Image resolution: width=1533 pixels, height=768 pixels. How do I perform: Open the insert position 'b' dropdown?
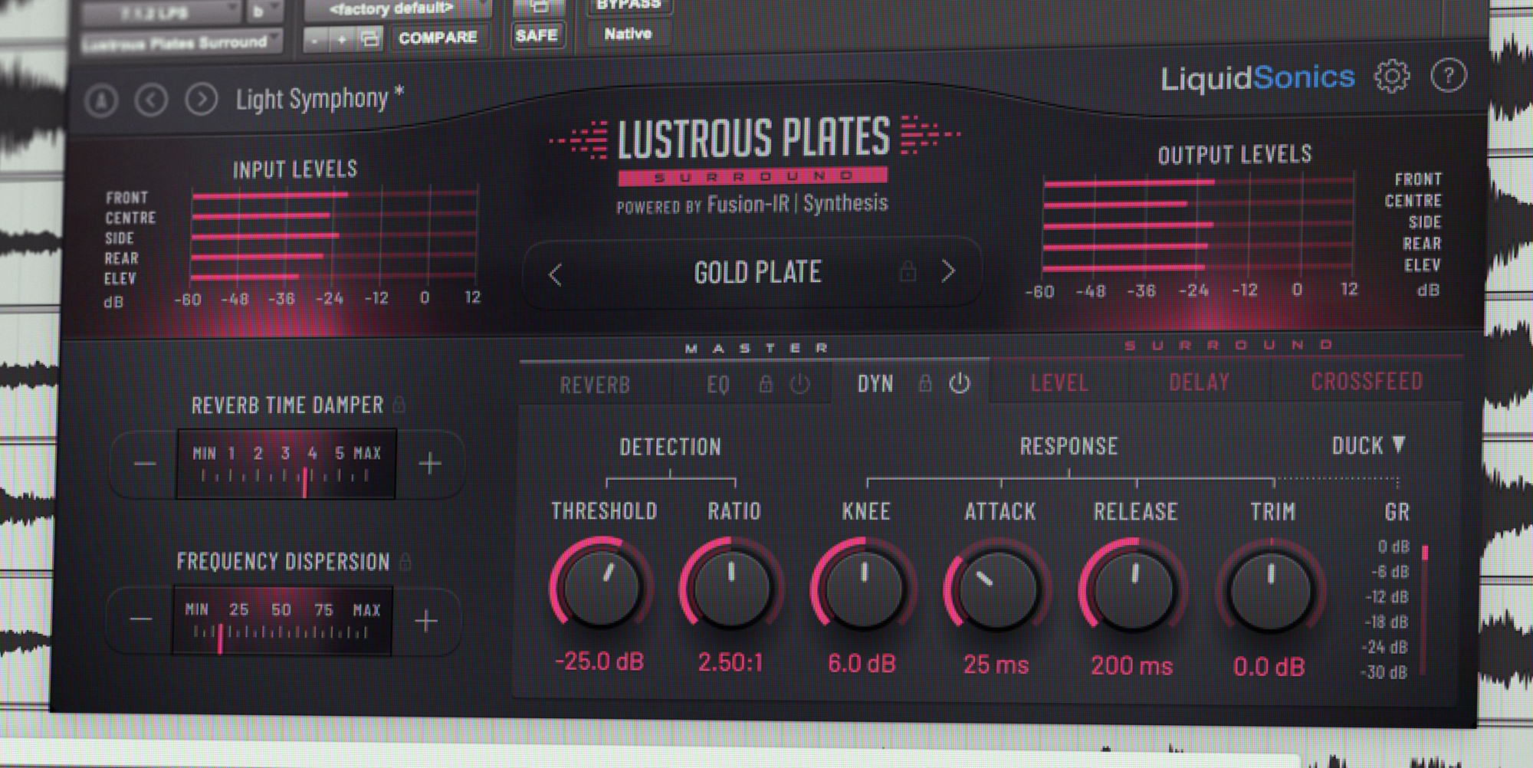[264, 11]
